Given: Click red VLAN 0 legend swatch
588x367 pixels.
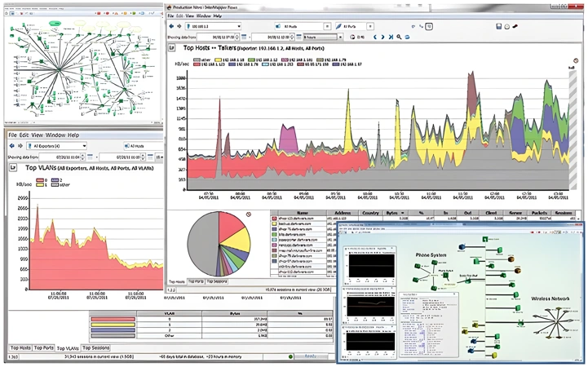Looking at the screenshot, I should point(40,180).
